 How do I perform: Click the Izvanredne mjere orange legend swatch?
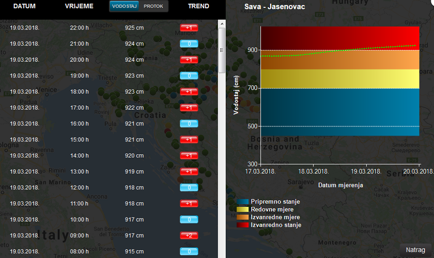[x=243, y=217]
